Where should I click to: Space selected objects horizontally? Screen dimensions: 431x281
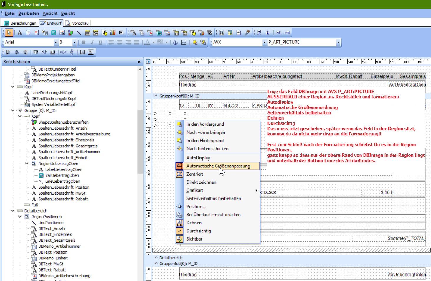[x=63, y=52]
